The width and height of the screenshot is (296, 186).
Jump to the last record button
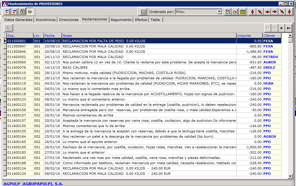tap(289, 28)
